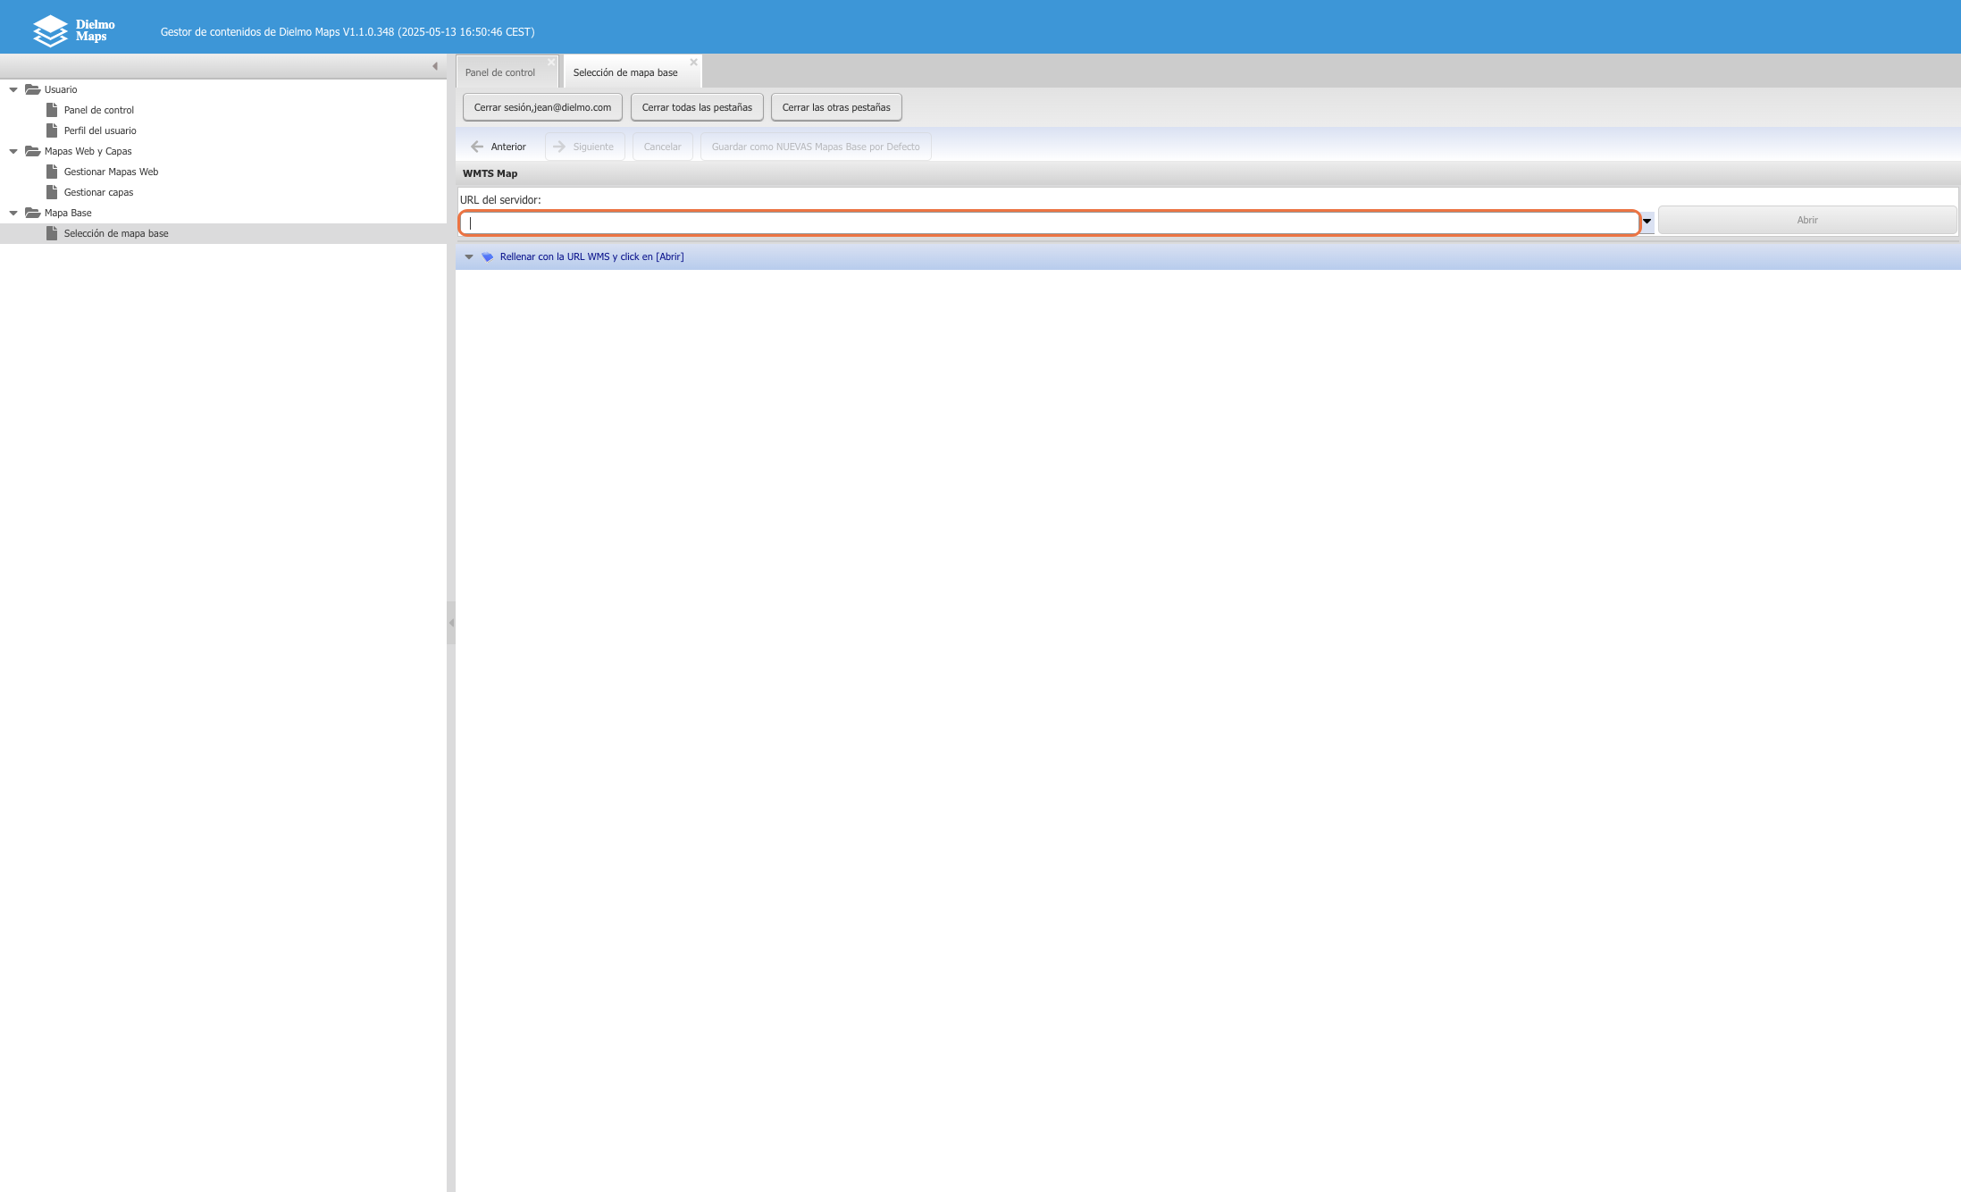Click the document icon beside Gestionar capas

pos(52,192)
